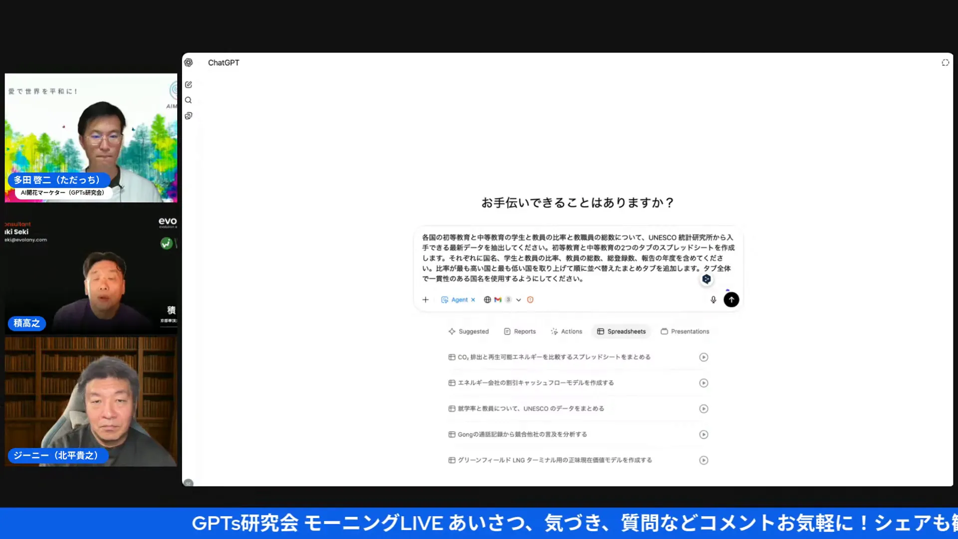Image resolution: width=958 pixels, height=539 pixels.
Task: Click the table icon beside the LNG ターミナル suggestion
Action: point(452,460)
